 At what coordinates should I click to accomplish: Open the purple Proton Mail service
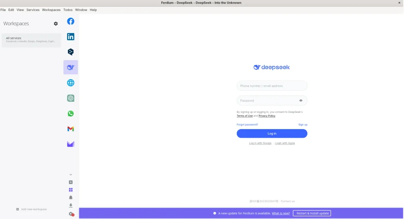(71, 144)
